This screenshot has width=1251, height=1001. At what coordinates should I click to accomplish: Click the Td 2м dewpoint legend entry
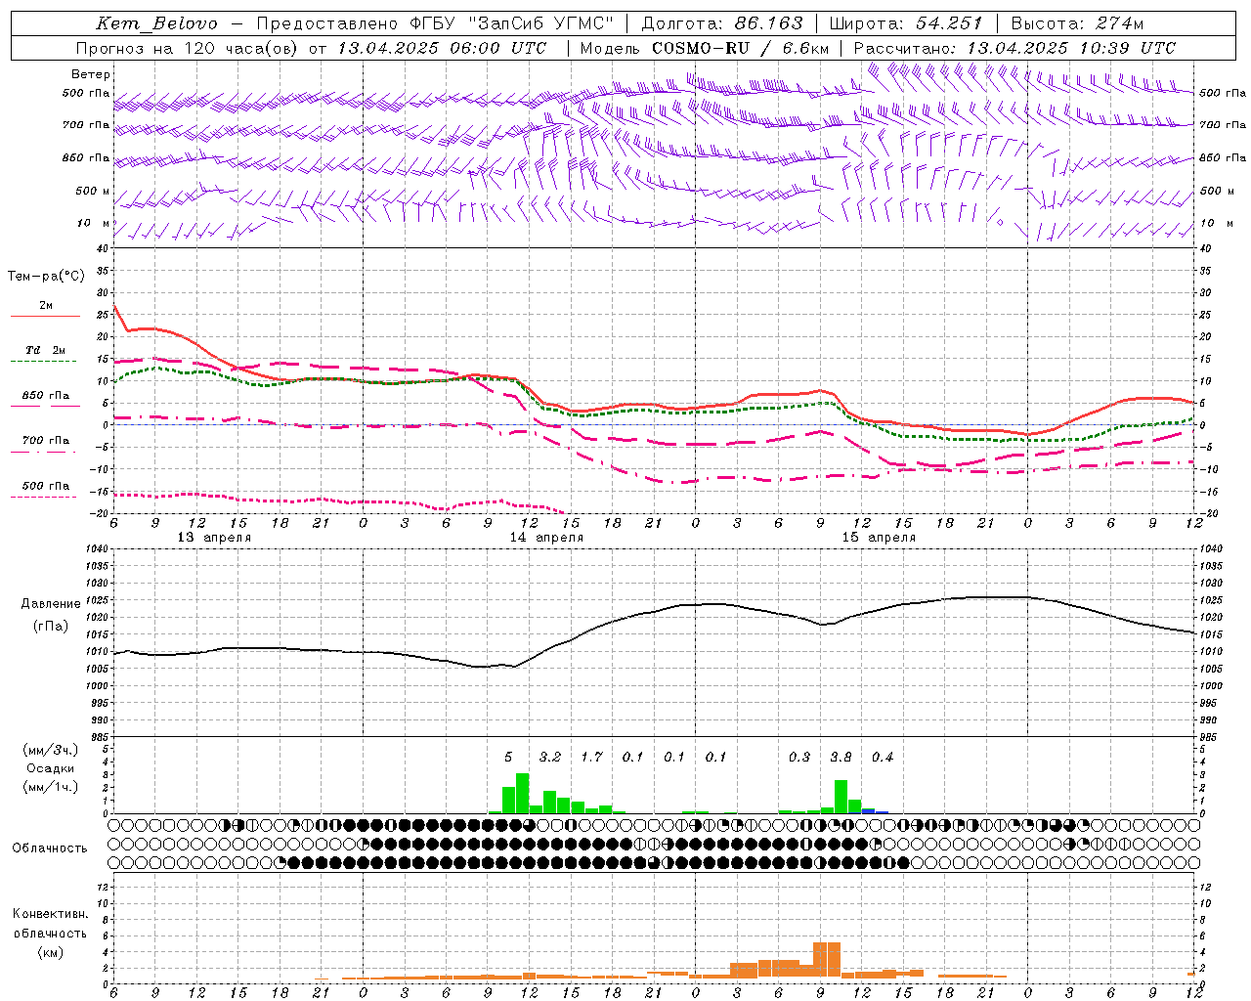point(45,350)
